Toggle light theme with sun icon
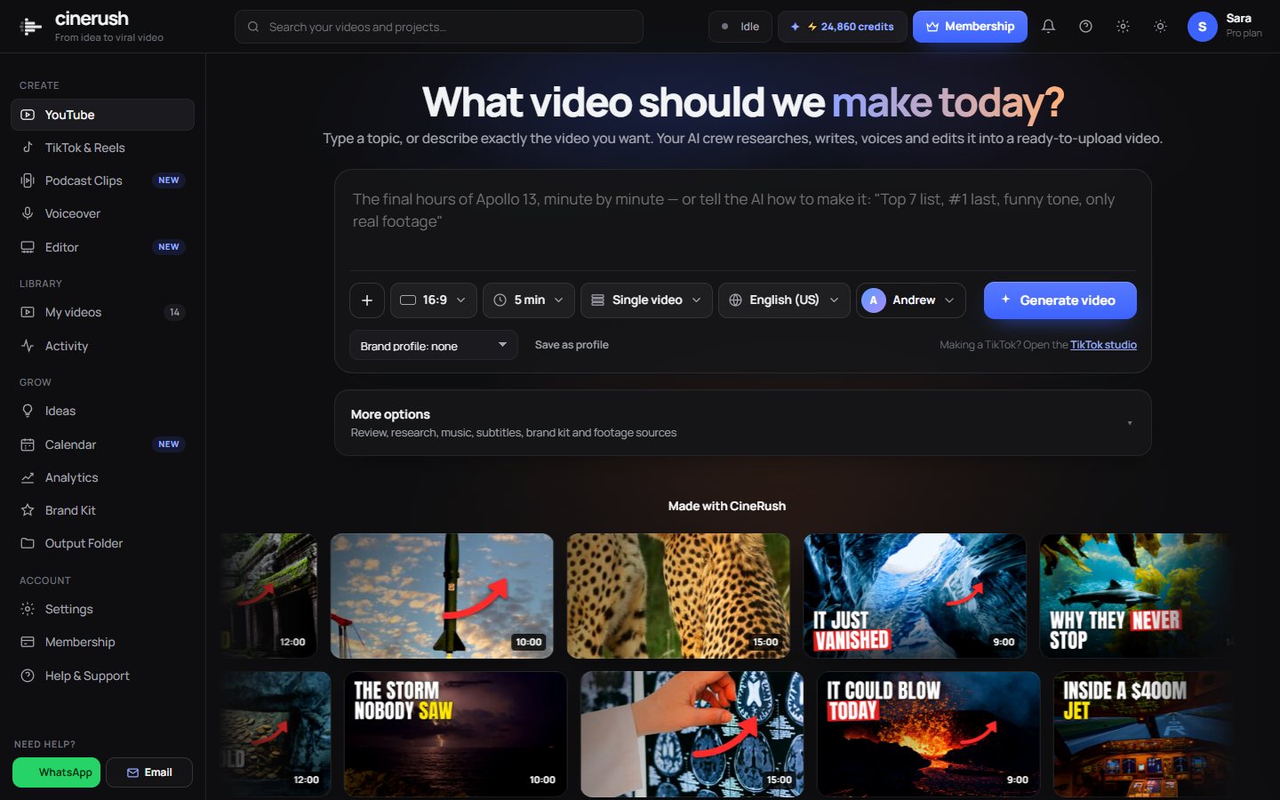 (x=1160, y=27)
